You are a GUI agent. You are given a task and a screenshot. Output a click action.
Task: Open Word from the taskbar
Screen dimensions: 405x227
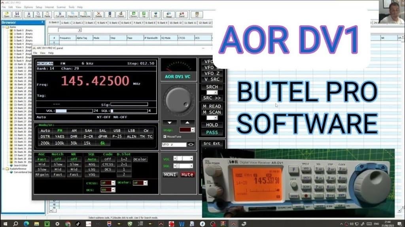point(182,224)
